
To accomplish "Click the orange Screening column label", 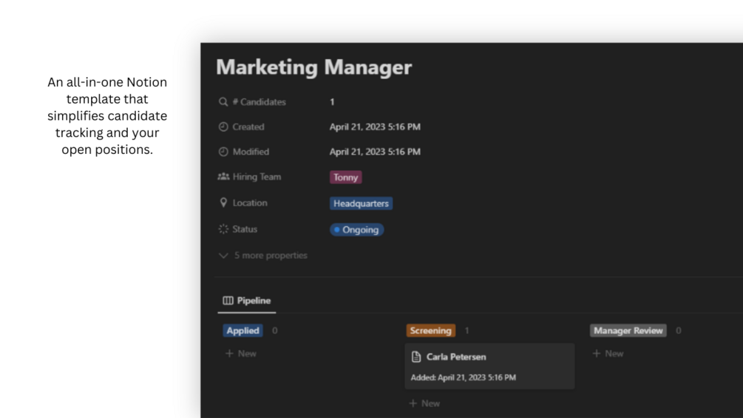I will 430,331.
